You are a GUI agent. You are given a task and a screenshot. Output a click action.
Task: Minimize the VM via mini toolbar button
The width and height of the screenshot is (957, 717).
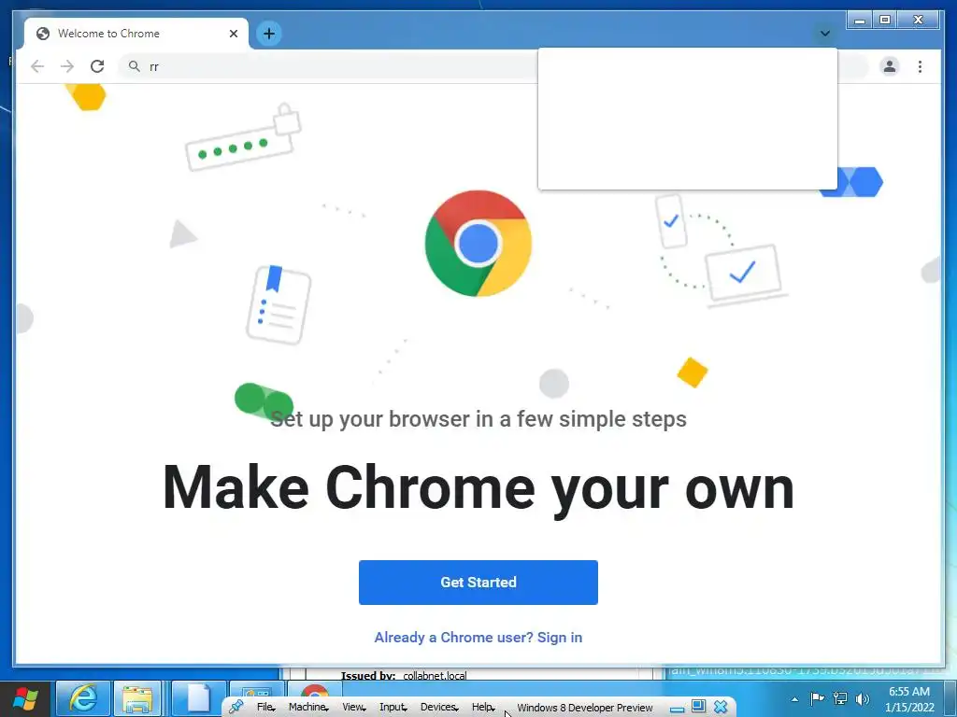[677, 709]
